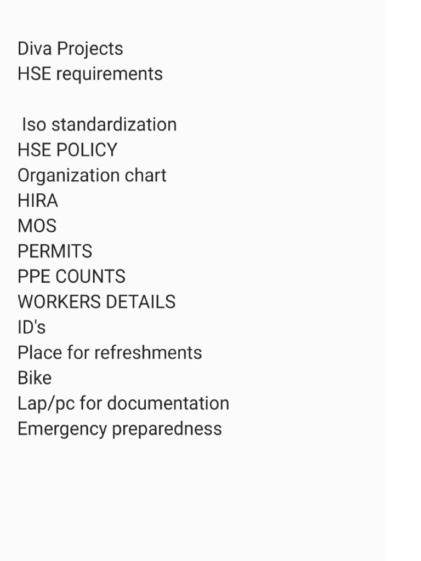This screenshot has height=561, width=421.
Task: Click the "ID's" line
Action: (31, 327)
